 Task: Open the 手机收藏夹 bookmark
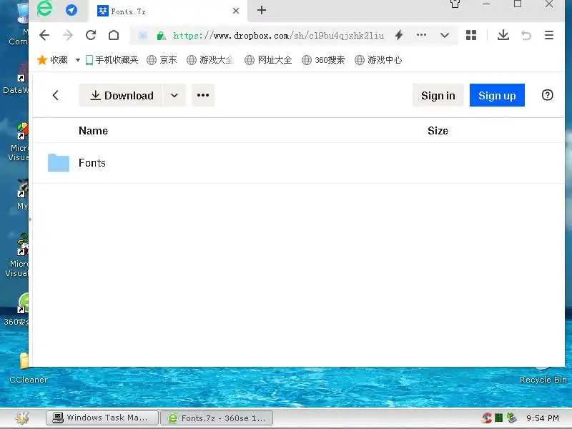click(x=112, y=60)
